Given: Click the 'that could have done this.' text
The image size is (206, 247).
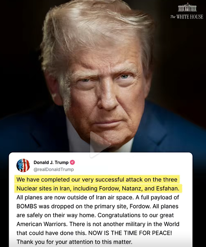Looking at the screenshot, I should point(51,233).
